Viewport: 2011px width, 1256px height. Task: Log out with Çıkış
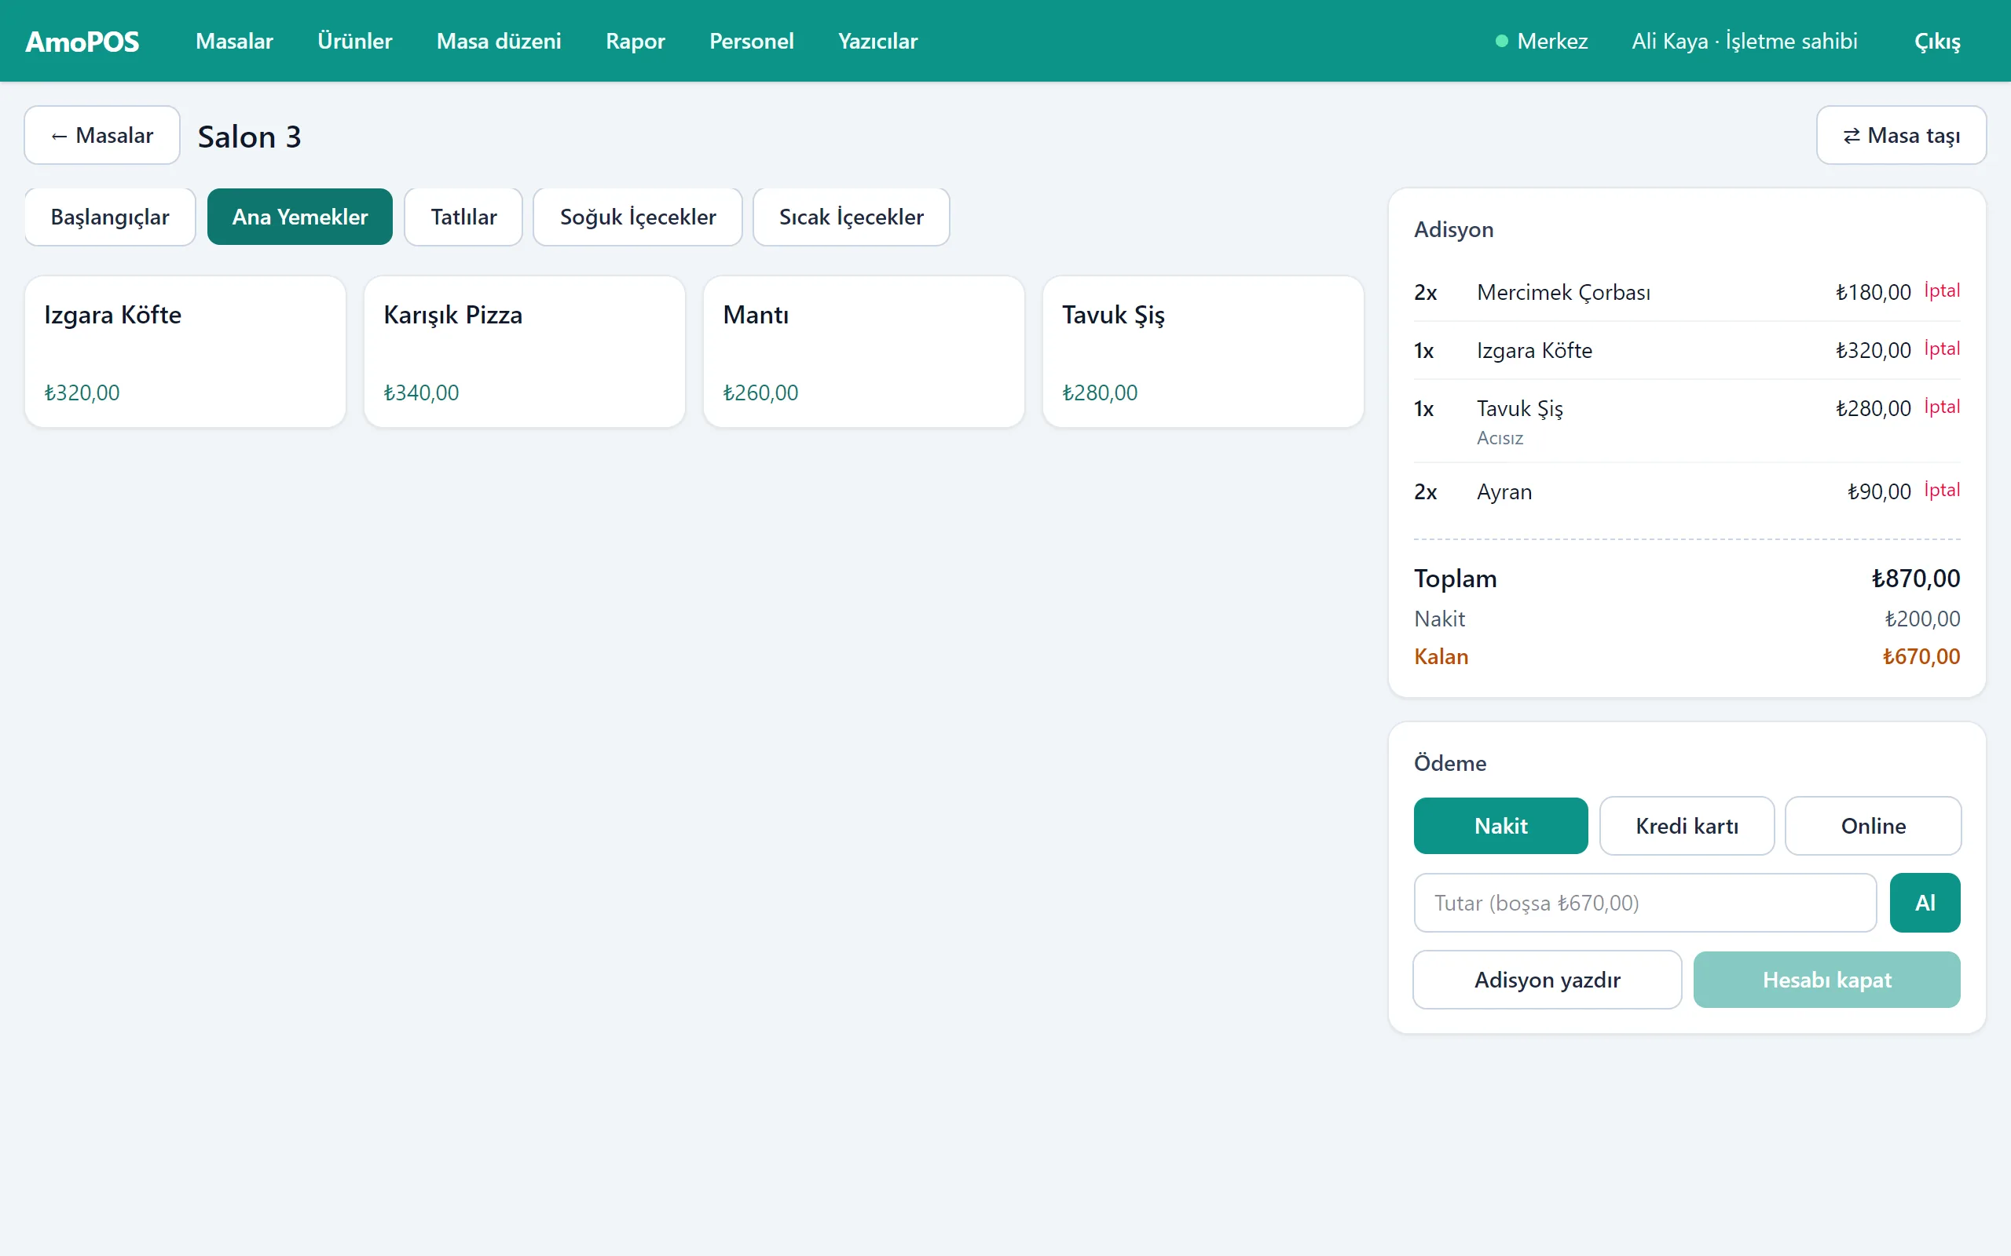(x=1937, y=41)
